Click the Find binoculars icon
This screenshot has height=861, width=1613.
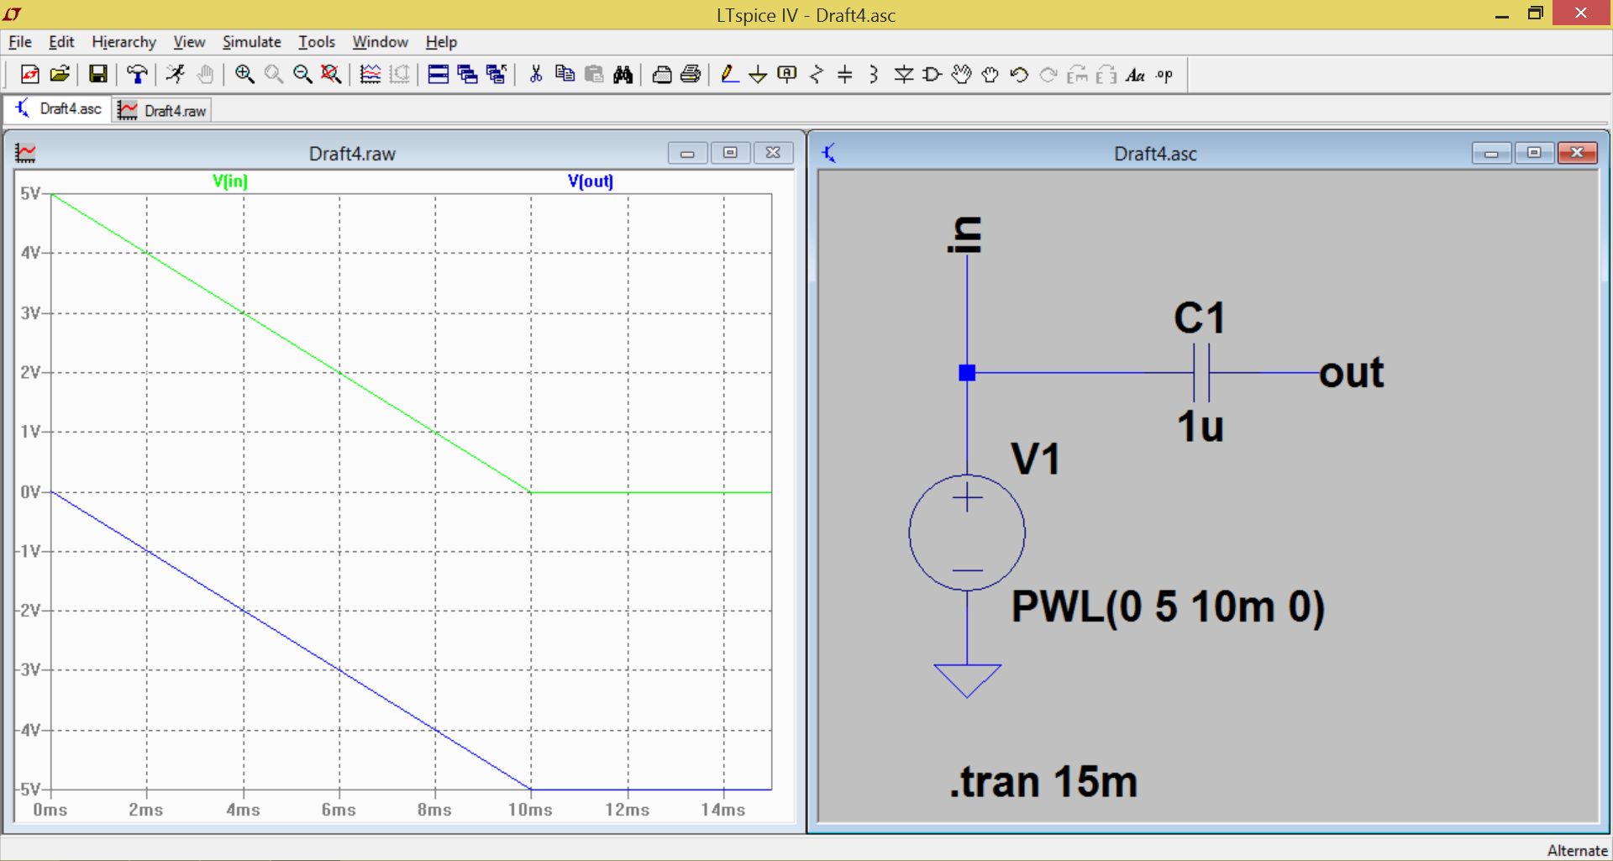[623, 75]
